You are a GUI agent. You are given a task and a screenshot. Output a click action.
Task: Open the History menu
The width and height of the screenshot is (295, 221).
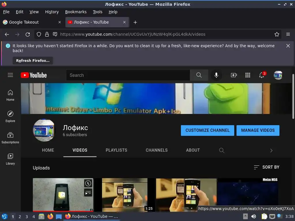pos(52,12)
